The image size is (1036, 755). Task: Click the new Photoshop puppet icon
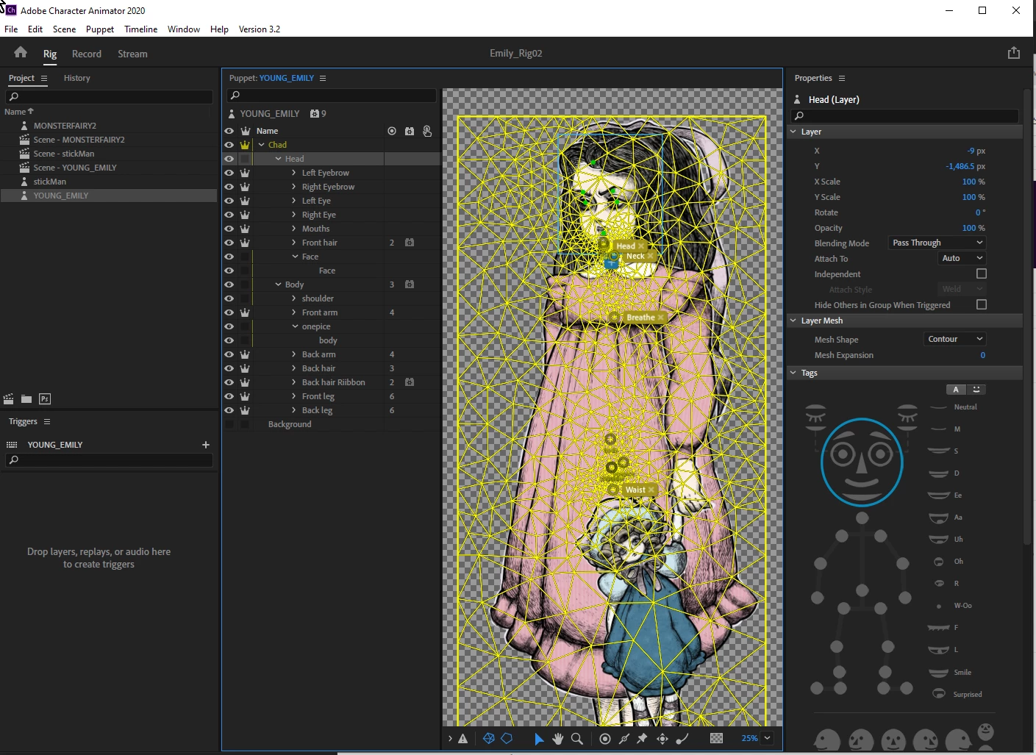point(45,398)
